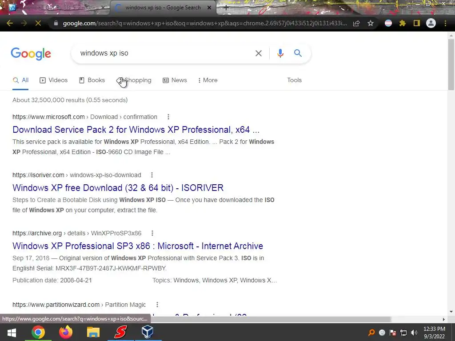The image size is (455, 341).
Task: Submit search with the magnifier icon
Action: pos(298,53)
